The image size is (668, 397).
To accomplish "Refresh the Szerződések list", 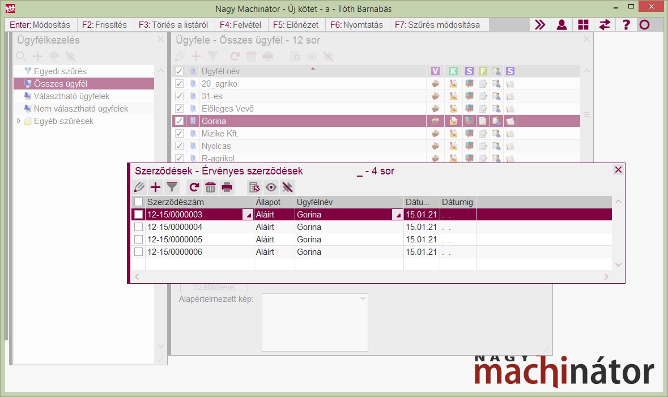I will pyautogui.click(x=194, y=187).
